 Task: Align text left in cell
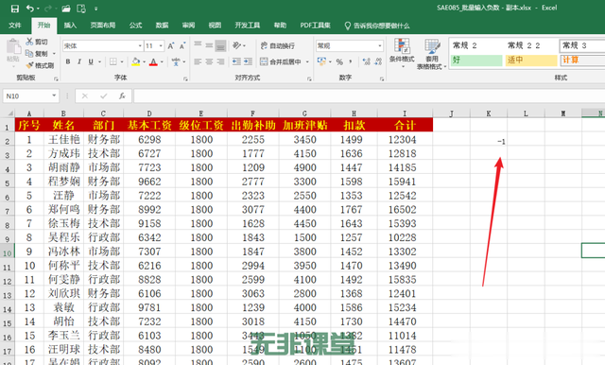pyautogui.click(x=198, y=61)
